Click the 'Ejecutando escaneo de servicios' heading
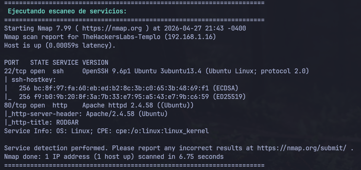361x170 pixels. pyautogui.click(x=67, y=11)
